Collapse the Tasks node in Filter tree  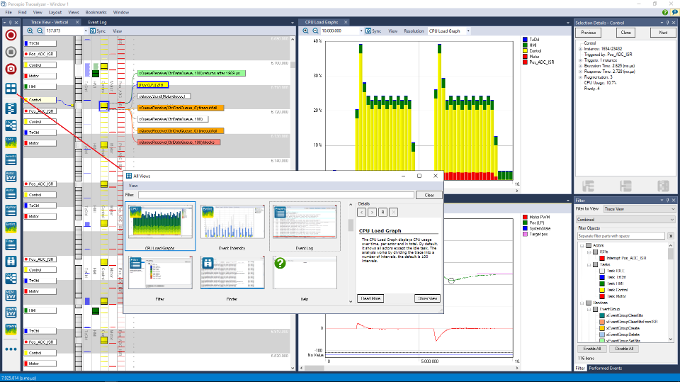click(589, 265)
